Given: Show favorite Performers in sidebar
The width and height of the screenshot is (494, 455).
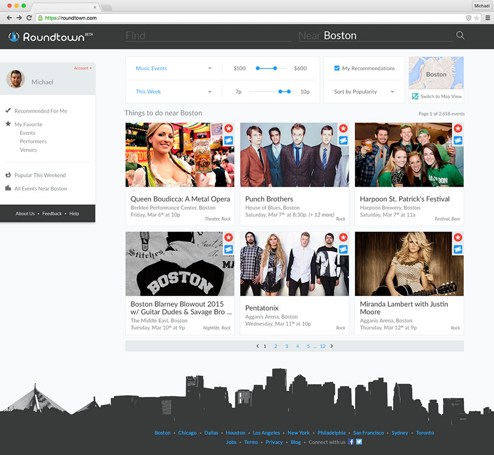Looking at the screenshot, I should [33, 142].
